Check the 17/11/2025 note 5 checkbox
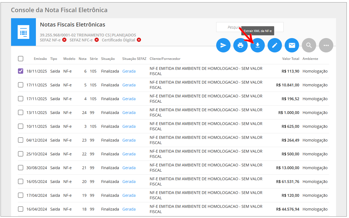349x218 pixels. (21, 85)
